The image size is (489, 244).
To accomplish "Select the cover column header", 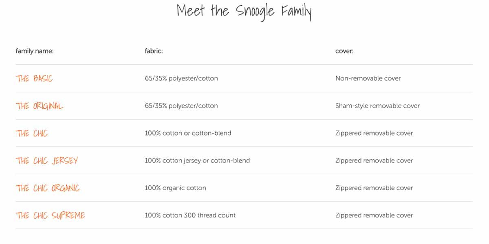I will coord(344,51).
